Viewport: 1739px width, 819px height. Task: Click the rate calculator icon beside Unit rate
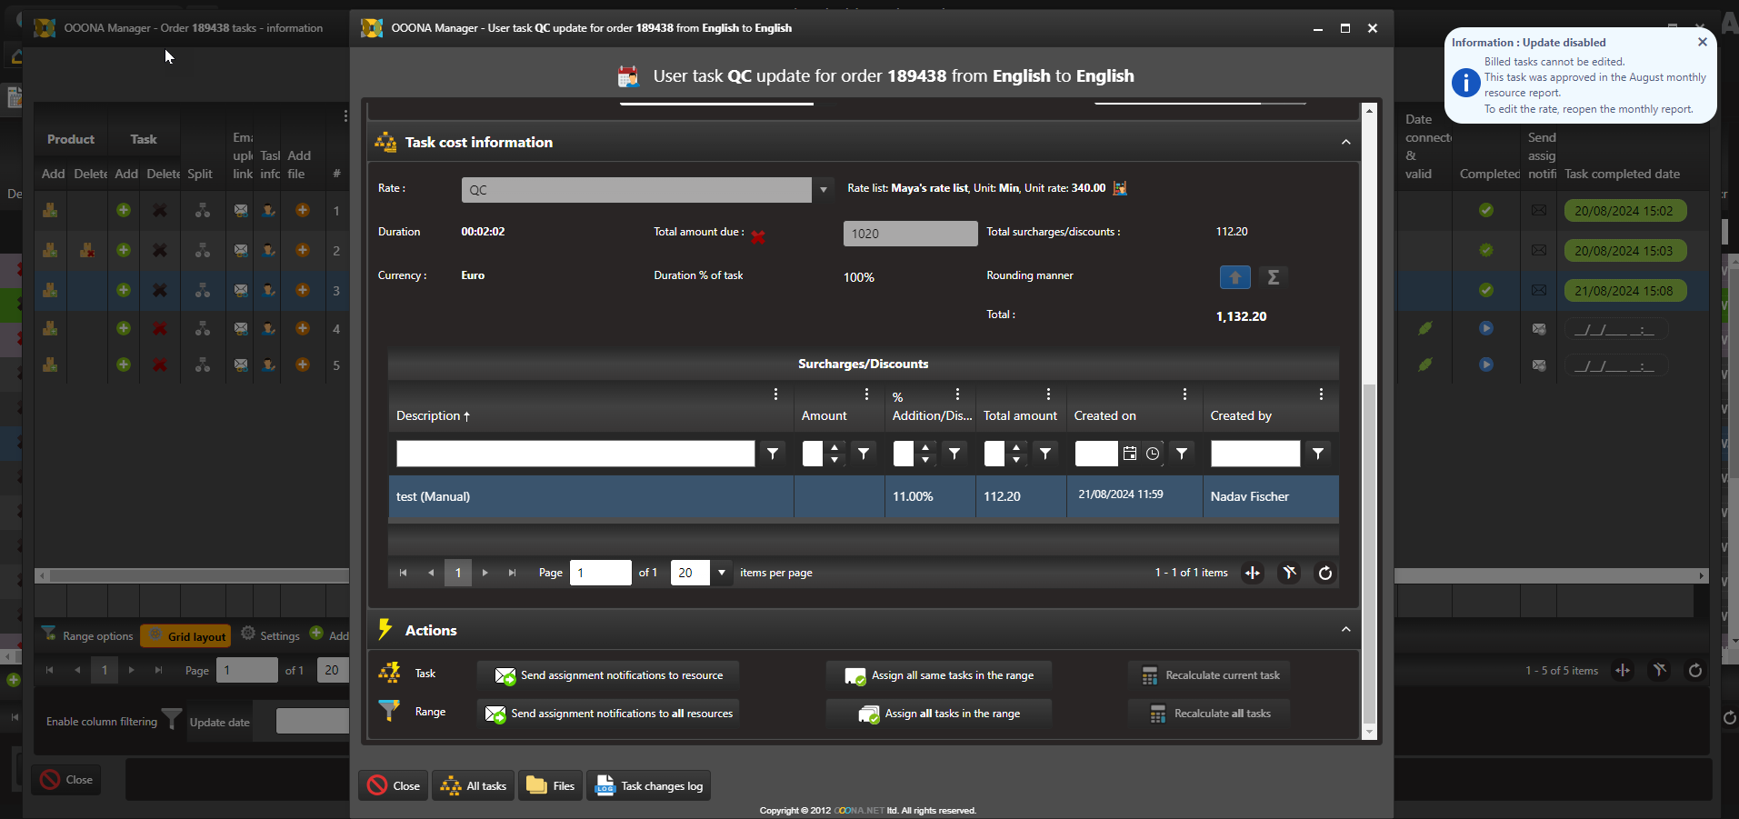click(1120, 188)
